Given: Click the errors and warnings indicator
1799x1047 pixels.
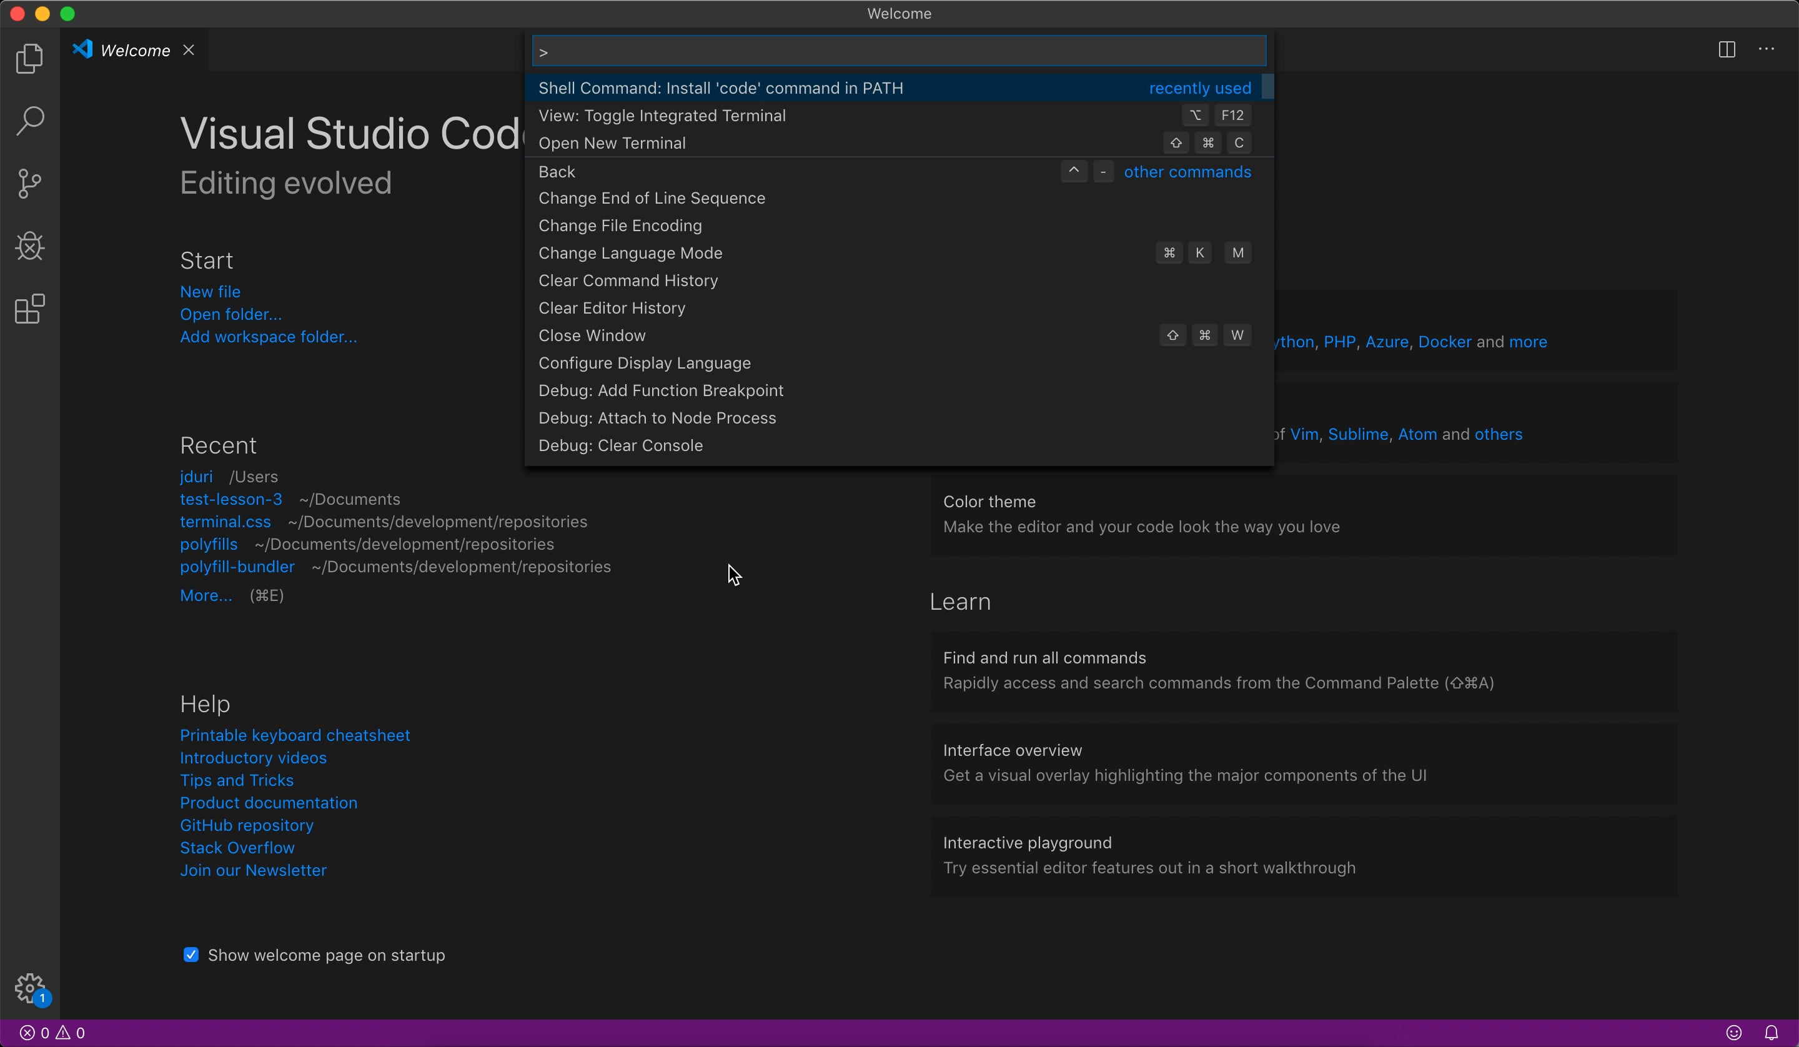Looking at the screenshot, I should [x=50, y=1032].
